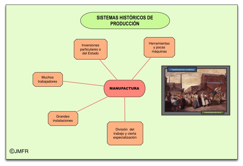Select the connector line to Inversiones node
This screenshot has height=166, width=243.
[108, 70]
